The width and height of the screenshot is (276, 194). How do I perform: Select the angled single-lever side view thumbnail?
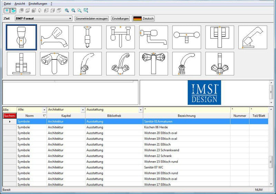pos(253,37)
